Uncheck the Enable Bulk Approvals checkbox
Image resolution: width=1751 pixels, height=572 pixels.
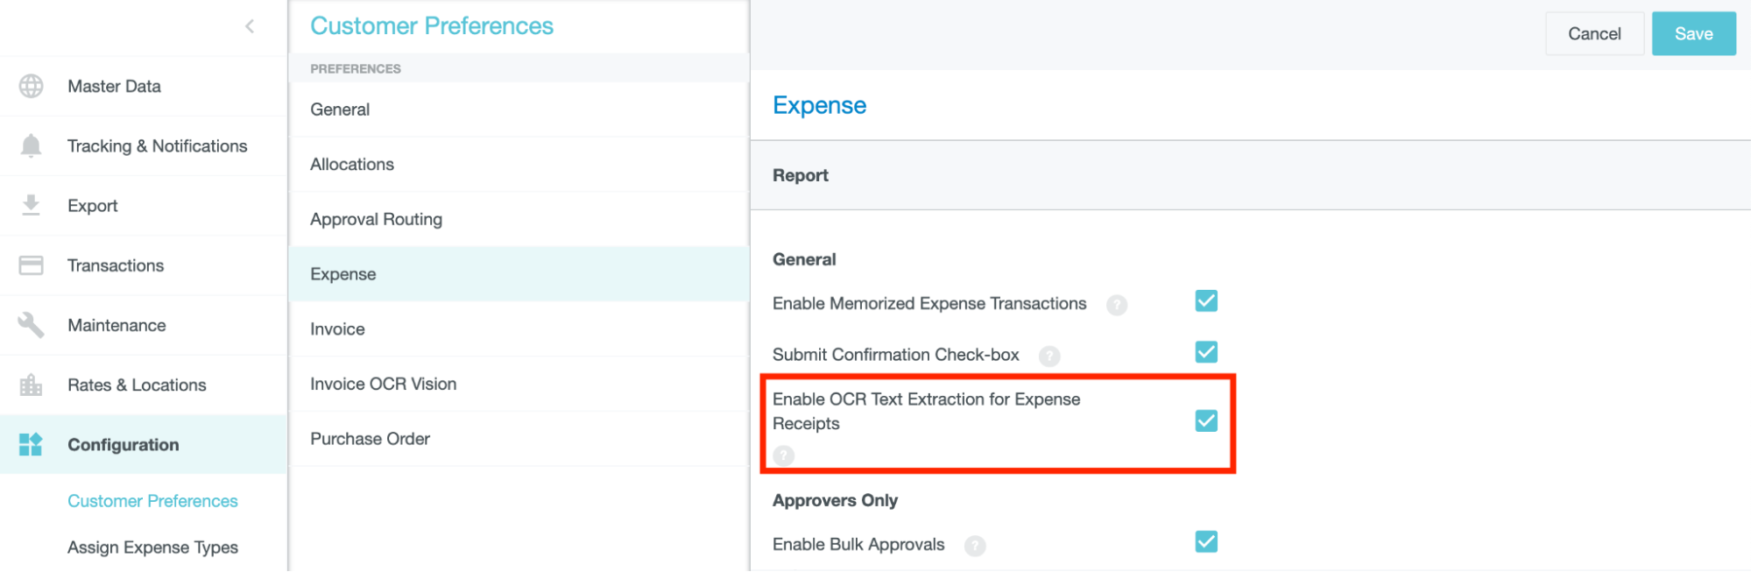pyautogui.click(x=1206, y=542)
